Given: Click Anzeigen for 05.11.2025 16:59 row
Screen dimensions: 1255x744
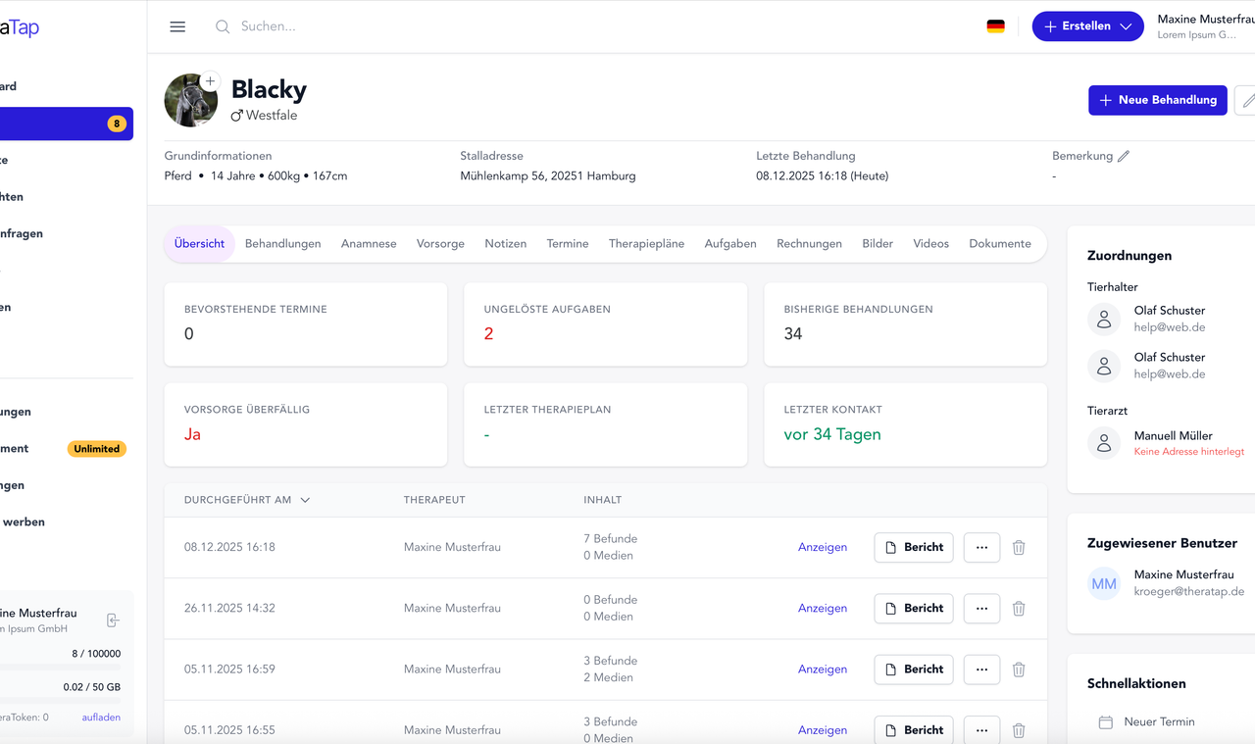Looking at the screenshot, I should coord(823,670).
